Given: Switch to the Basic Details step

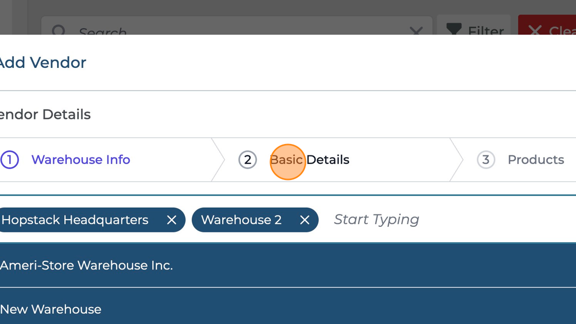Looking at the screenshot, I should [310, 160].
